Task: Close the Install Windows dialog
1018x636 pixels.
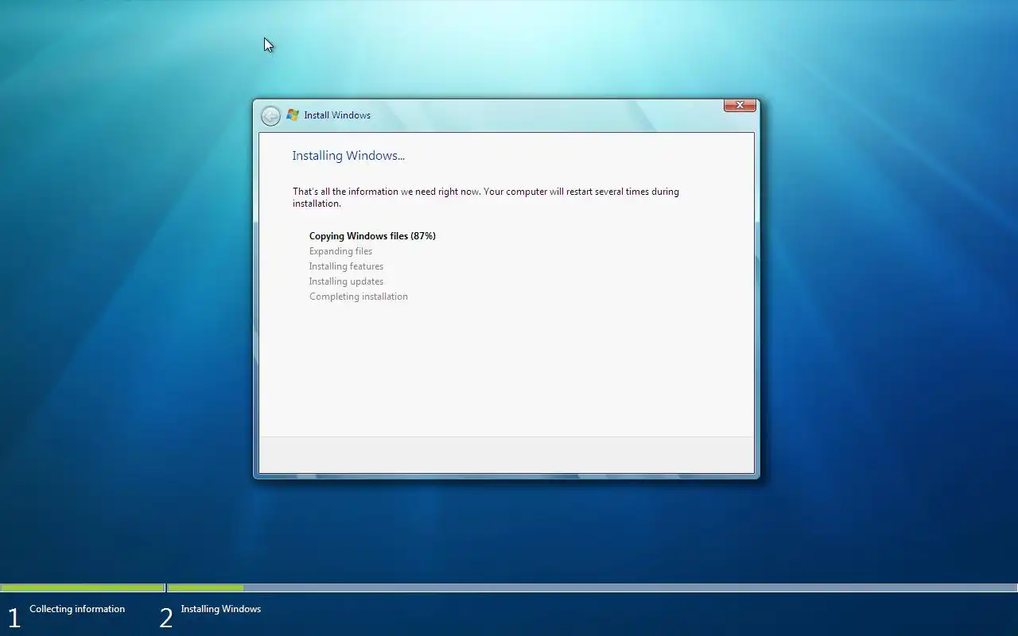Action: (740, 105)
